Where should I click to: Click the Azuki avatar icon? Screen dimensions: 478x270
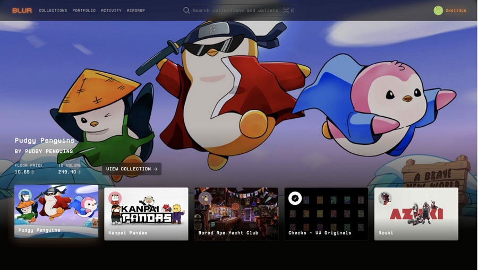click(x=385, y=198)
